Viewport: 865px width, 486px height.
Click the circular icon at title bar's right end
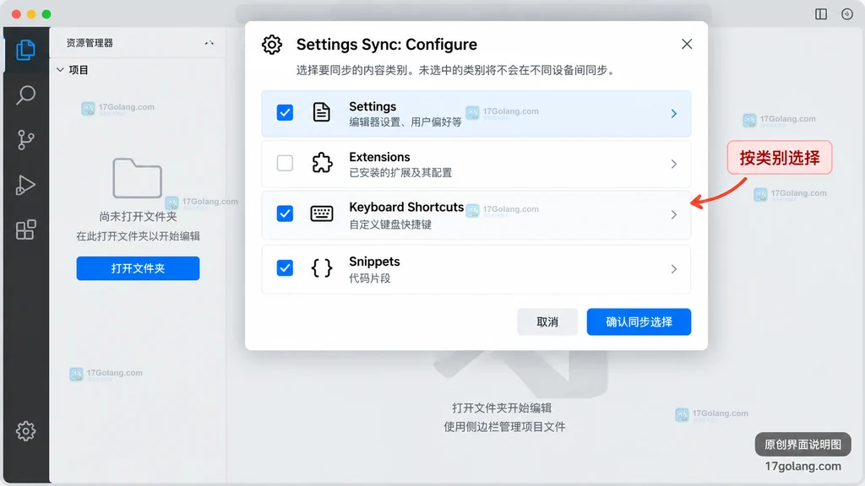(x=846, y=14)
